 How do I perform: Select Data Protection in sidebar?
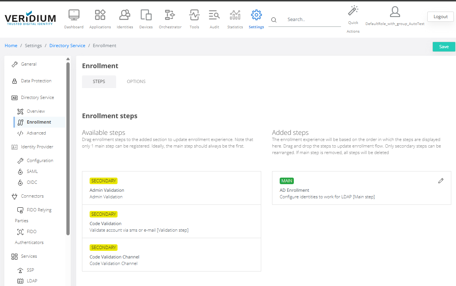click(36, 81)
